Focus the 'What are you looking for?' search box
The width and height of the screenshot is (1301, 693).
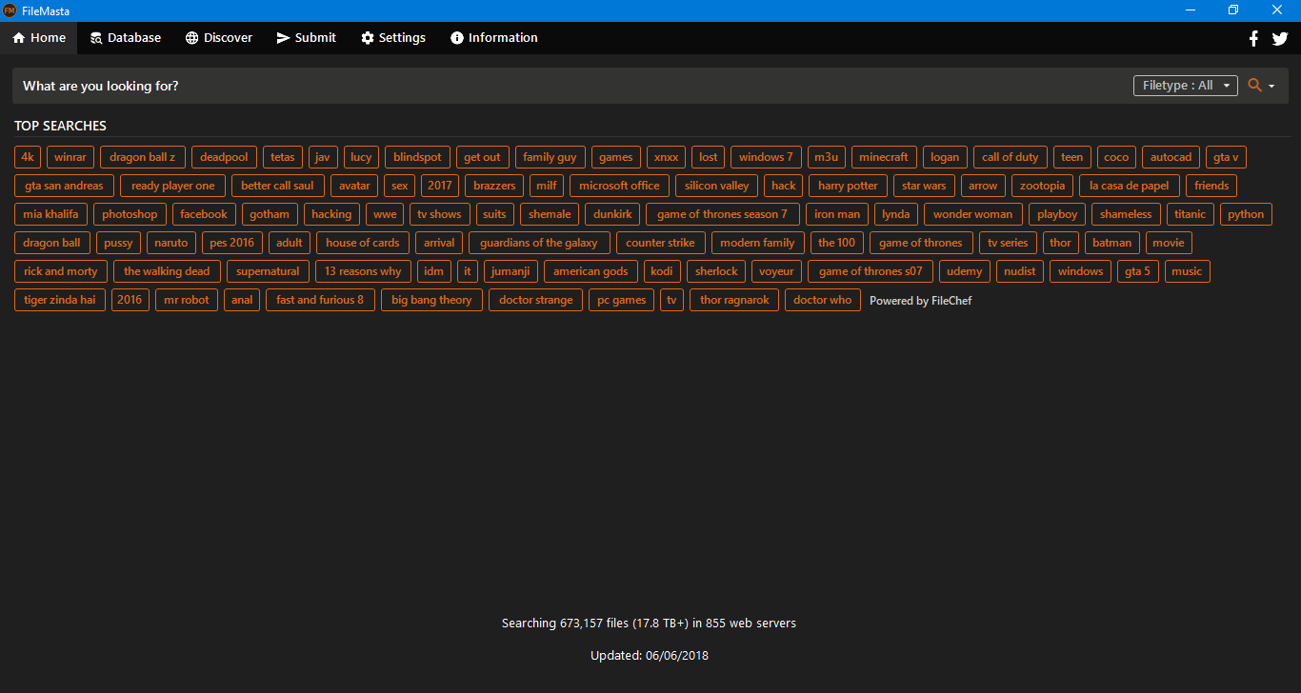pos(571,86)
